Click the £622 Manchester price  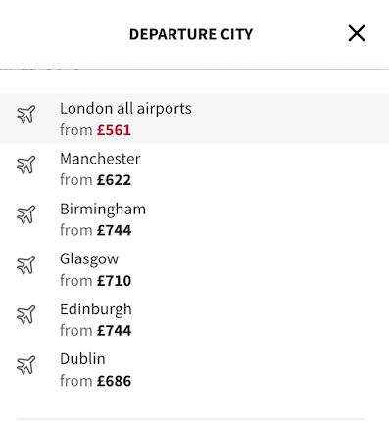click(x=114, y=180)
